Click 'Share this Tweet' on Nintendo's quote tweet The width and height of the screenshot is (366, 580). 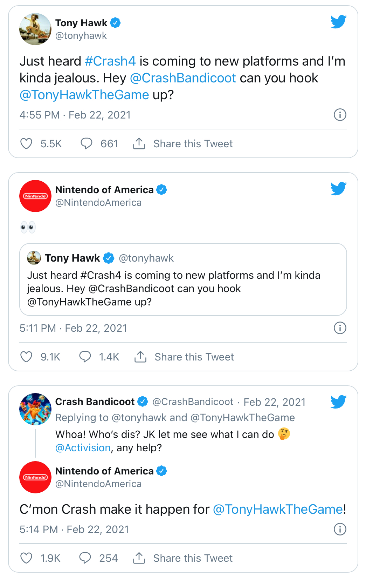coord(194,357)
